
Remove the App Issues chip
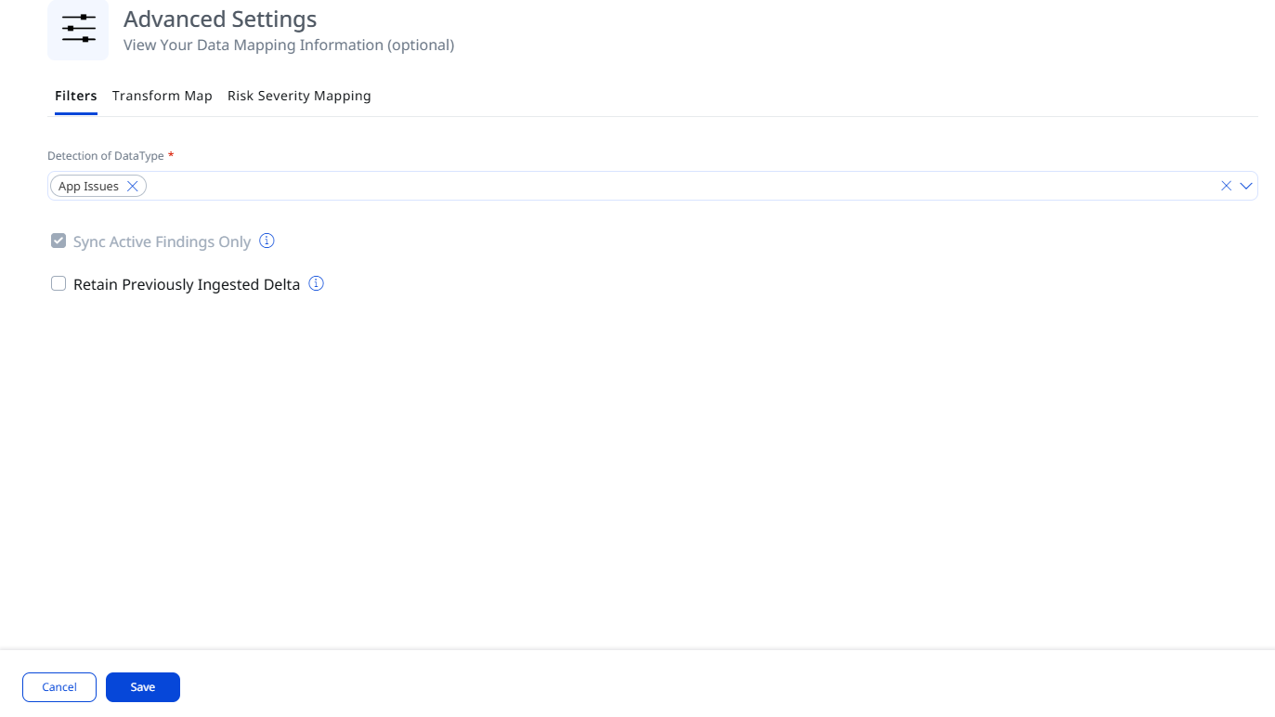pos(133,186)
